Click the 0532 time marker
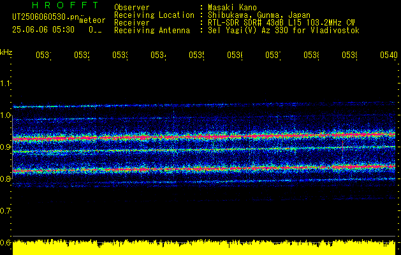The height and width of the screenshot is (255, 401). (x=82, y=55)
